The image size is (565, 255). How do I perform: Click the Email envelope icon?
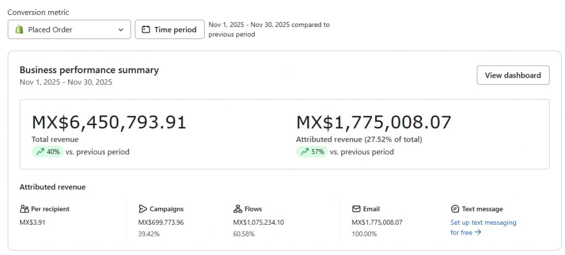(x=356, y=209)
